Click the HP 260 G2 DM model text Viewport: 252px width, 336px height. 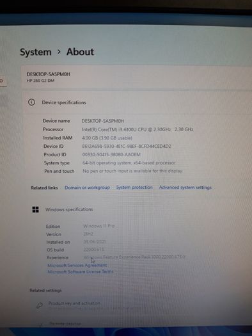(x=40, y=81)
